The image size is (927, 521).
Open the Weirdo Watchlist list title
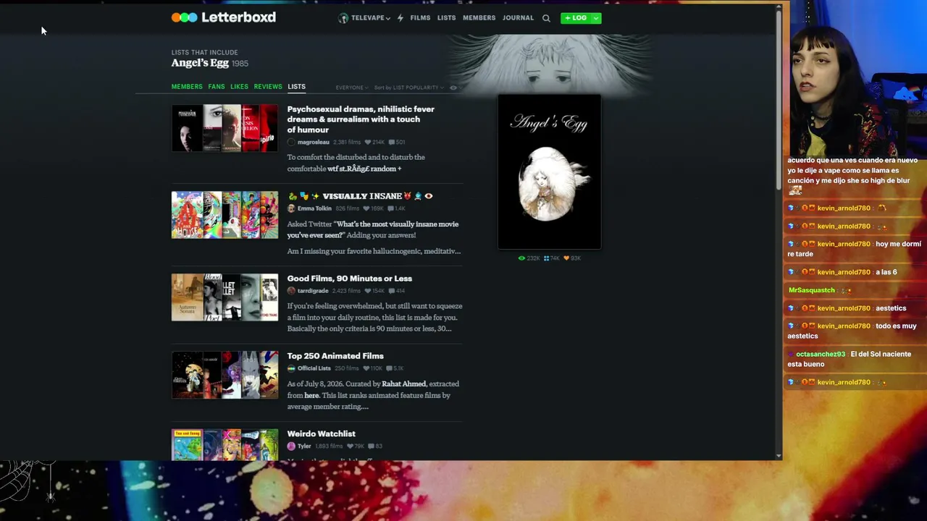(x=321, y=434)
